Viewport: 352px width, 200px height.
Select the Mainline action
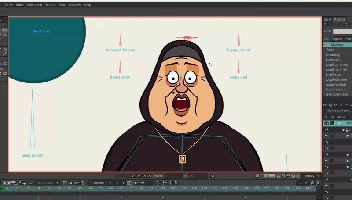pos(337,45)
